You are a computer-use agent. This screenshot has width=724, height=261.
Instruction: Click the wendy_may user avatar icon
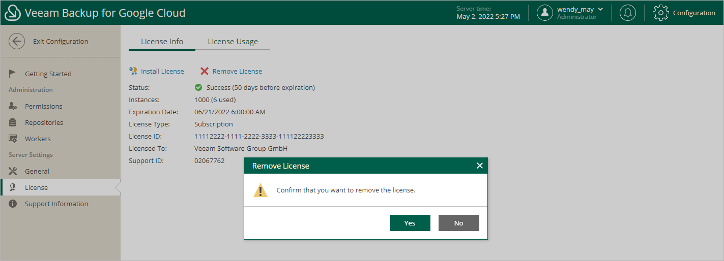click(545, 13)
